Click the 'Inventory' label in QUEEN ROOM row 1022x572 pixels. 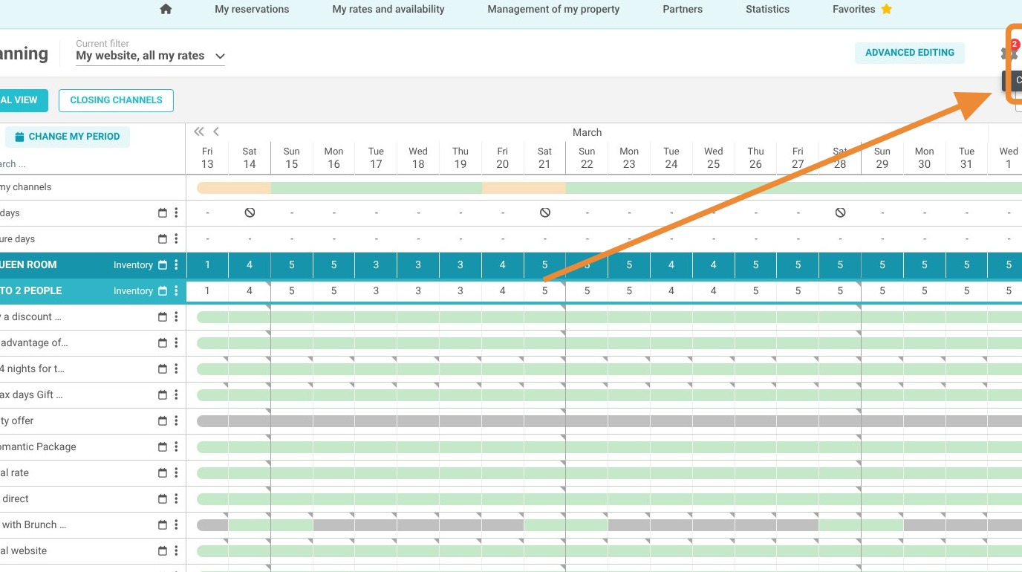tap(133, 265)
